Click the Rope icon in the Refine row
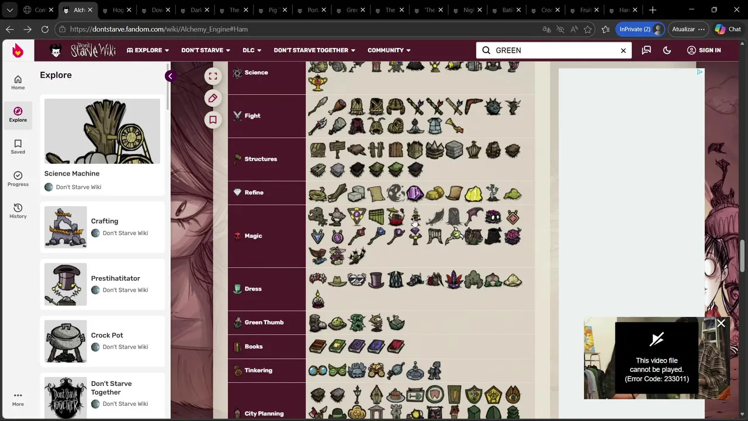This screenshot has width=748, height=421. (x=318, y=193)
